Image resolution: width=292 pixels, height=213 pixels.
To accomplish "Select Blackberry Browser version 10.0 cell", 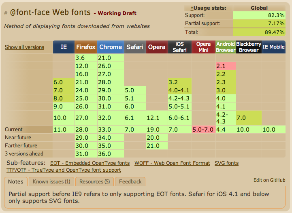I will (249, 130).
